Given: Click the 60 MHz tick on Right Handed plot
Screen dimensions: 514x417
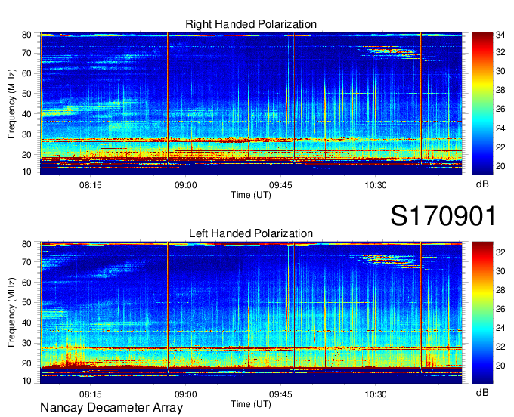Looking at the screenshot, I should coord(26,73).
